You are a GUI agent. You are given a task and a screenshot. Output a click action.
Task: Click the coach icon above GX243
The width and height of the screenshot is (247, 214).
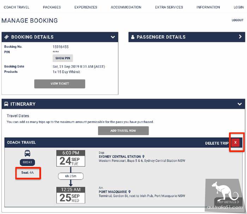[27, 153]
